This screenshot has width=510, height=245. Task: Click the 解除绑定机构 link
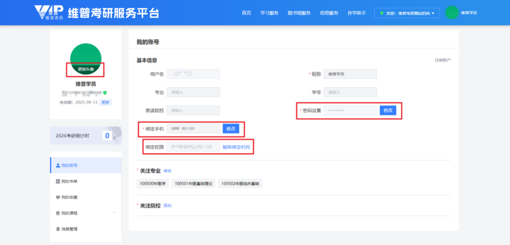click(x=236, y=147)
